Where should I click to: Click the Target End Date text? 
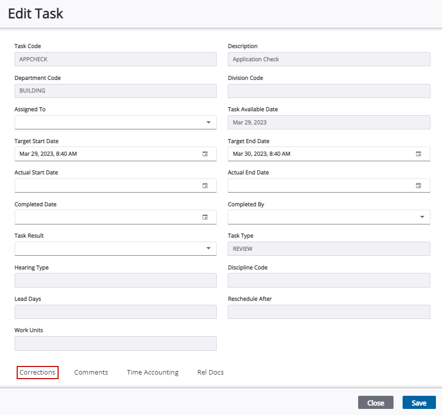262,154
